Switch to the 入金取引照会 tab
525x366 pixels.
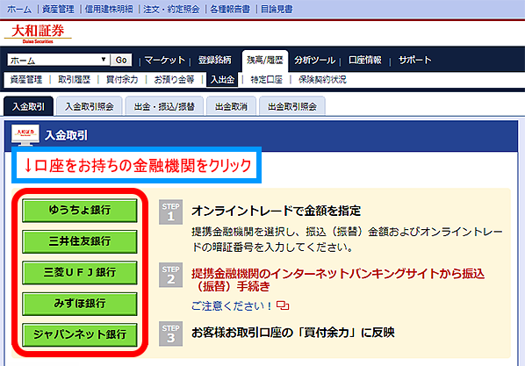pyautogui.click(x=89, y=106)
